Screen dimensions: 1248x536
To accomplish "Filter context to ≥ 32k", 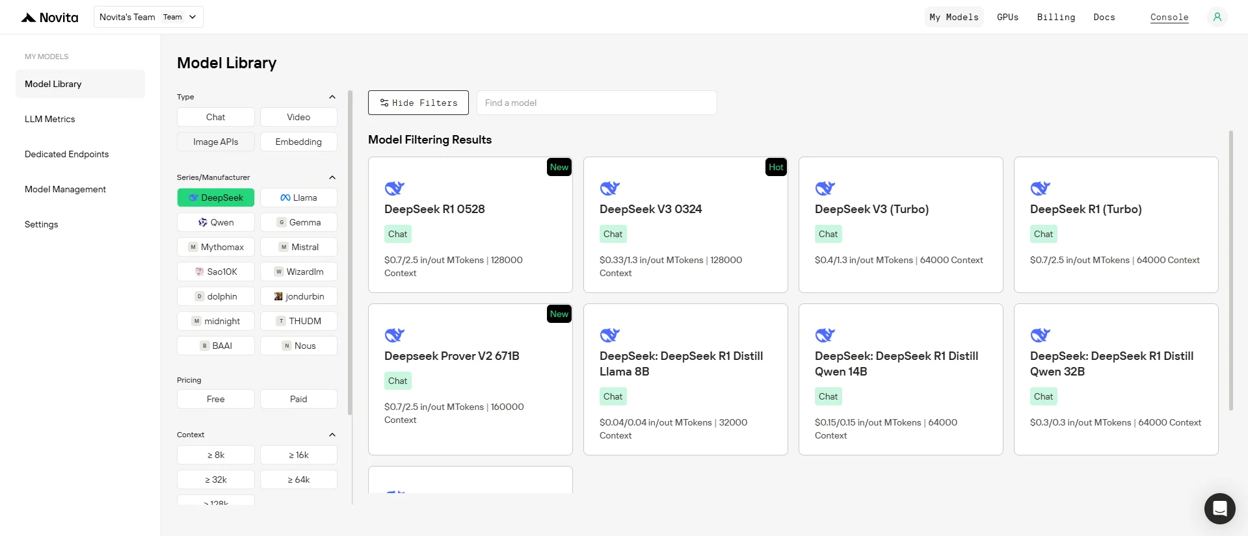I will [x=216, y=479].
